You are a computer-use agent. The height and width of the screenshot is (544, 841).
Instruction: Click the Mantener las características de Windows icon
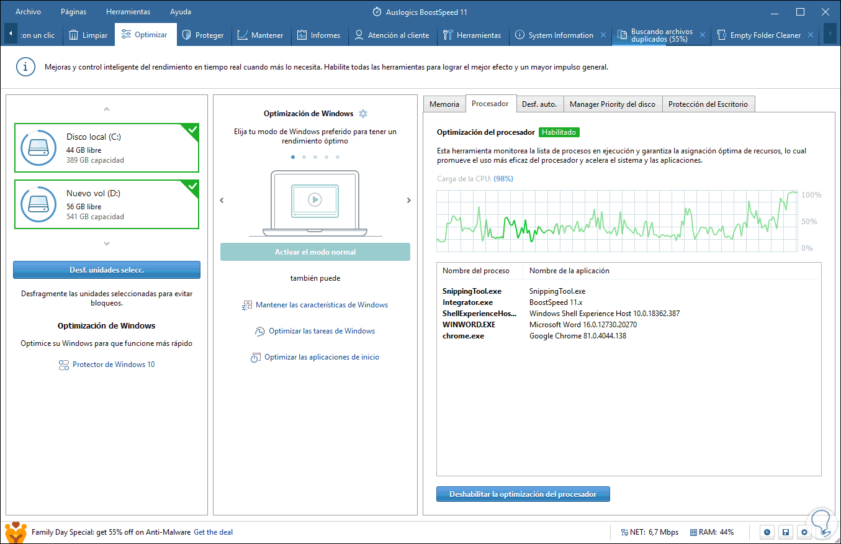tap(247, 306)
